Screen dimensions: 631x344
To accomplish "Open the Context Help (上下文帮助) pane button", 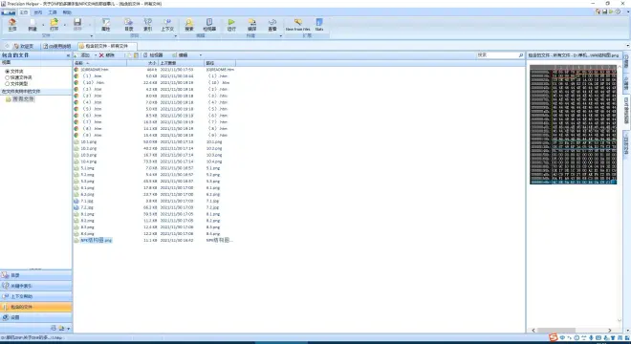I will (35, 296).
